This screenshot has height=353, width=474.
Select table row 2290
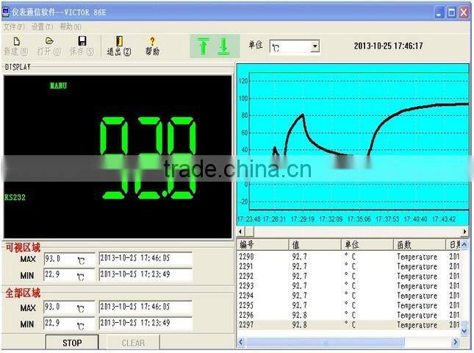348,257
